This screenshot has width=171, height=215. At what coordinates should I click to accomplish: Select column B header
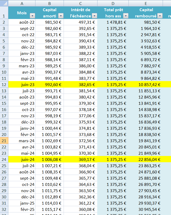pos(50,3)
